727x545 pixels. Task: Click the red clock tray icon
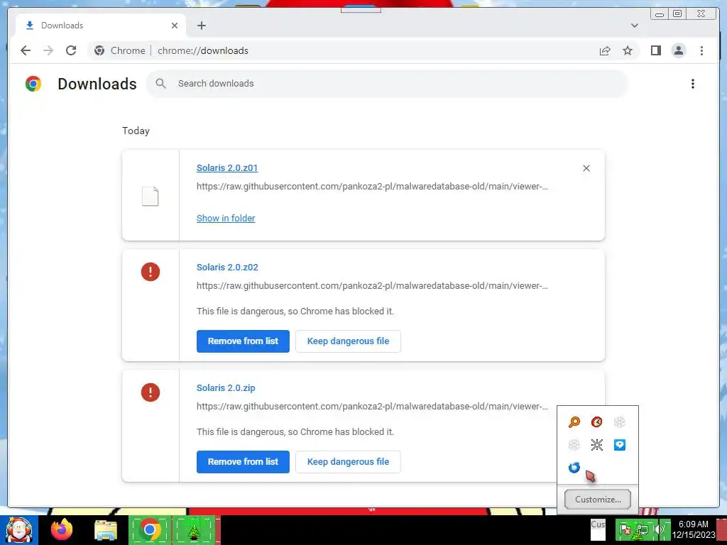(x=596, y=422)
